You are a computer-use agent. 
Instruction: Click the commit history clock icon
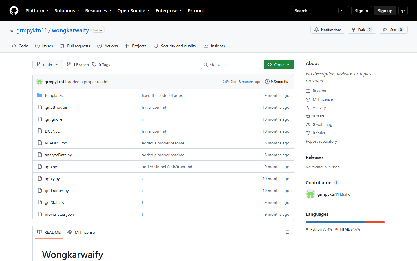267,81
